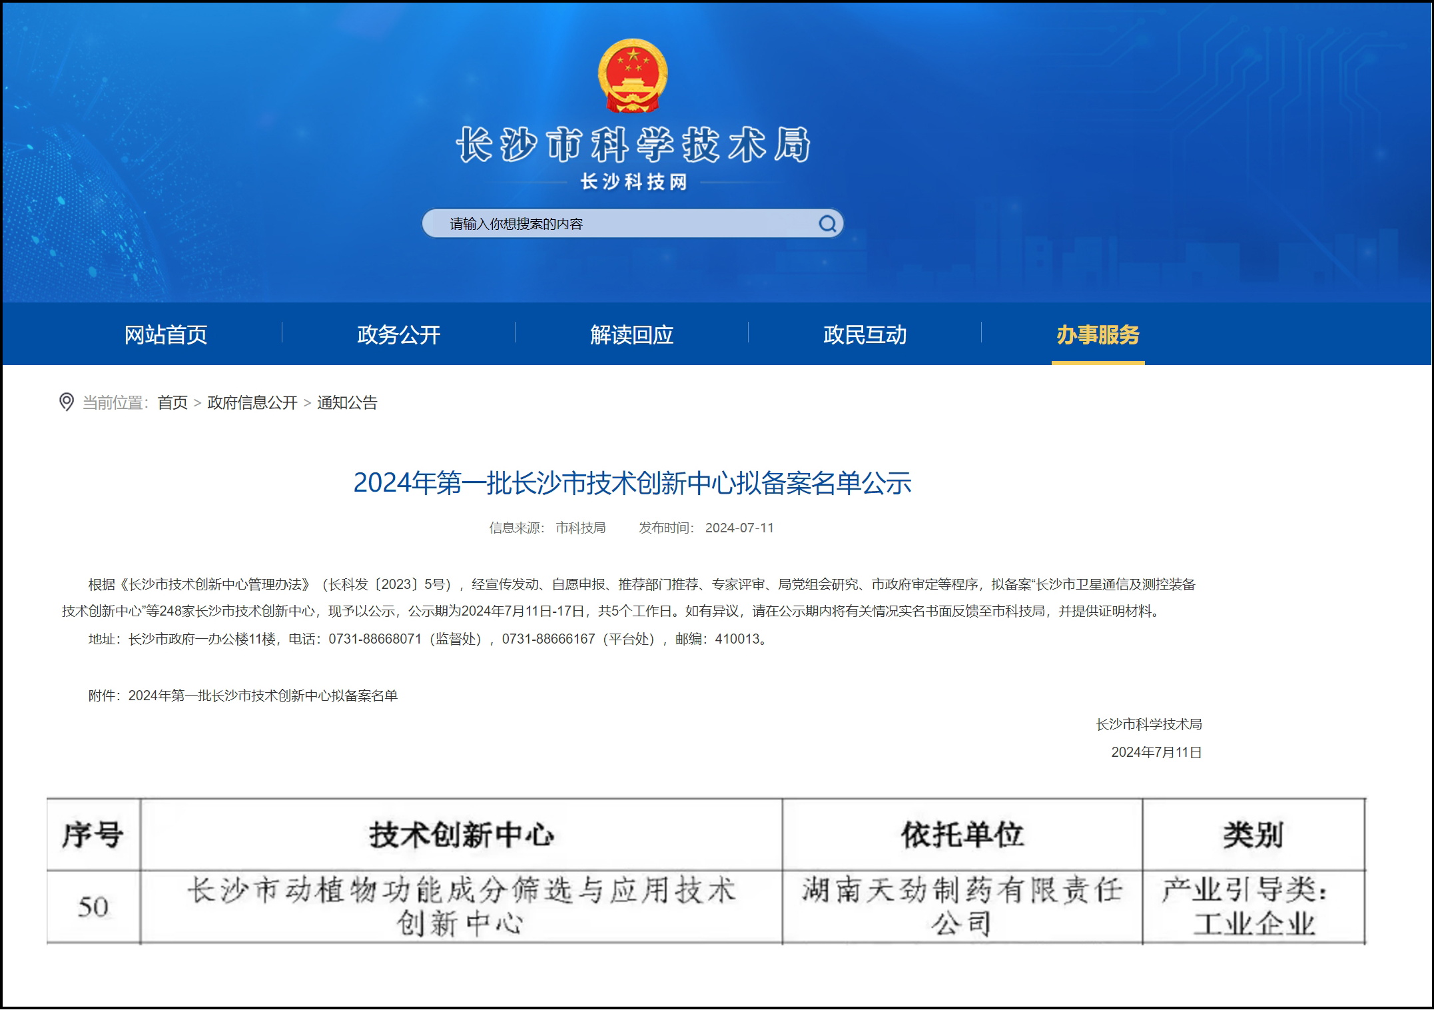Click inside the search input field

pos(599,223)
